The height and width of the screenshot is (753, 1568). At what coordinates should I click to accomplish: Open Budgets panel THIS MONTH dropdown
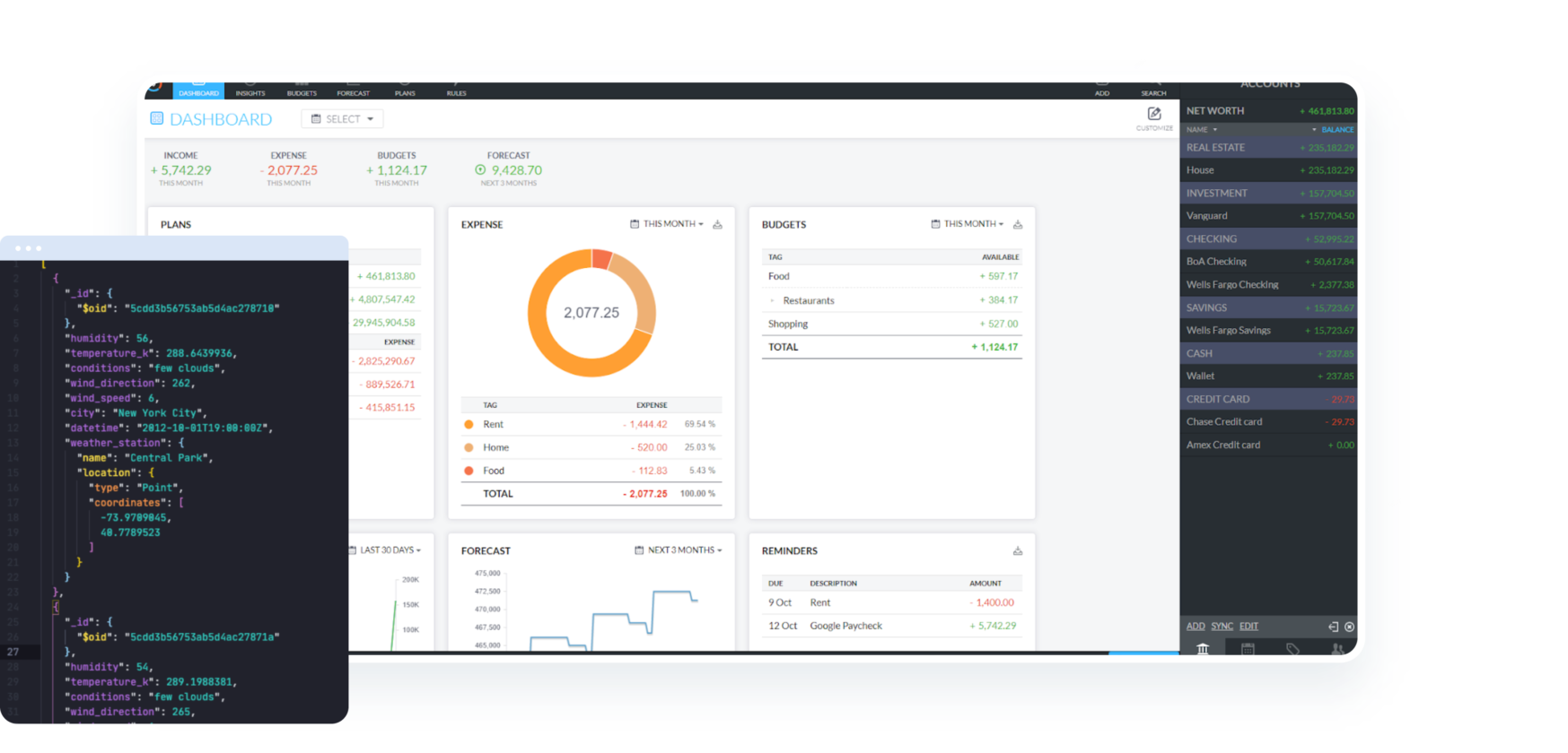coord(968,224)
